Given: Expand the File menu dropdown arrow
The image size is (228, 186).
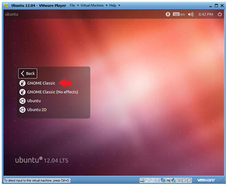Looking at the screenshot, I should click(x=78, y=5).
